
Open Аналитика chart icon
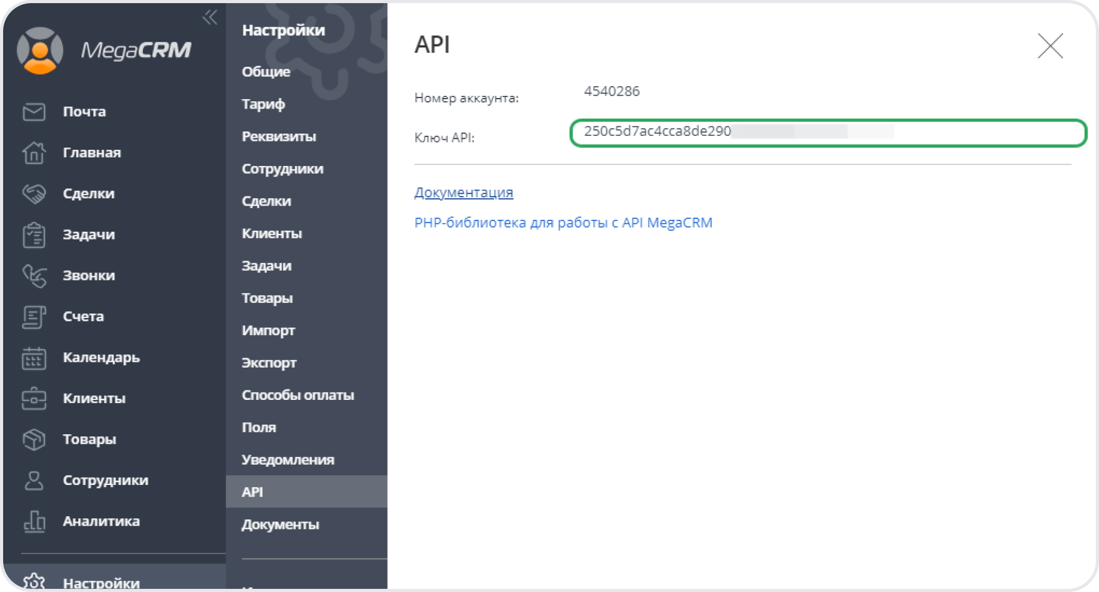(x=34, y=522)
